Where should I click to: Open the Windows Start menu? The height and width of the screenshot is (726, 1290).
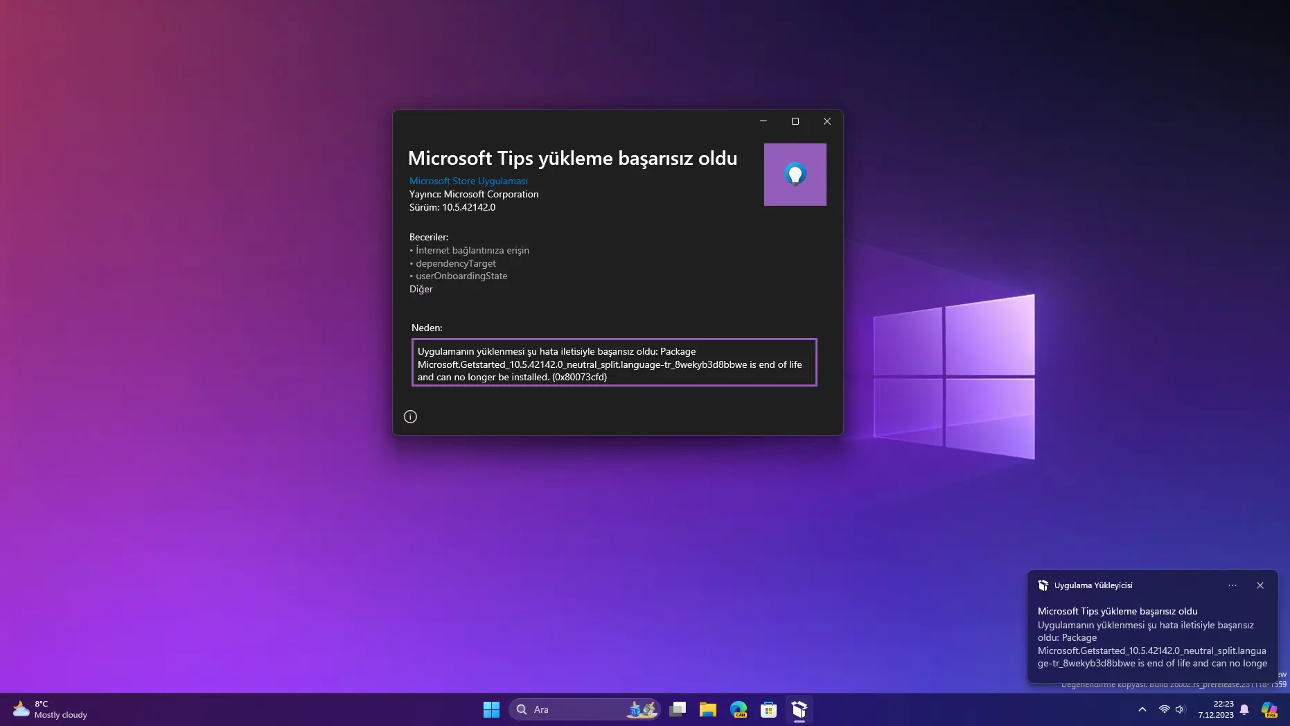click(x=491, y=709)
